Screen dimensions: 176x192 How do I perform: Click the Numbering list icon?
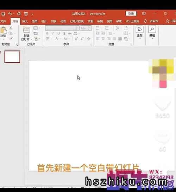(x=107, y=28)
